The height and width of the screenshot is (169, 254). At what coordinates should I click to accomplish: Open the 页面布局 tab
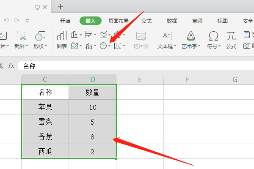[x=118, y=21]
